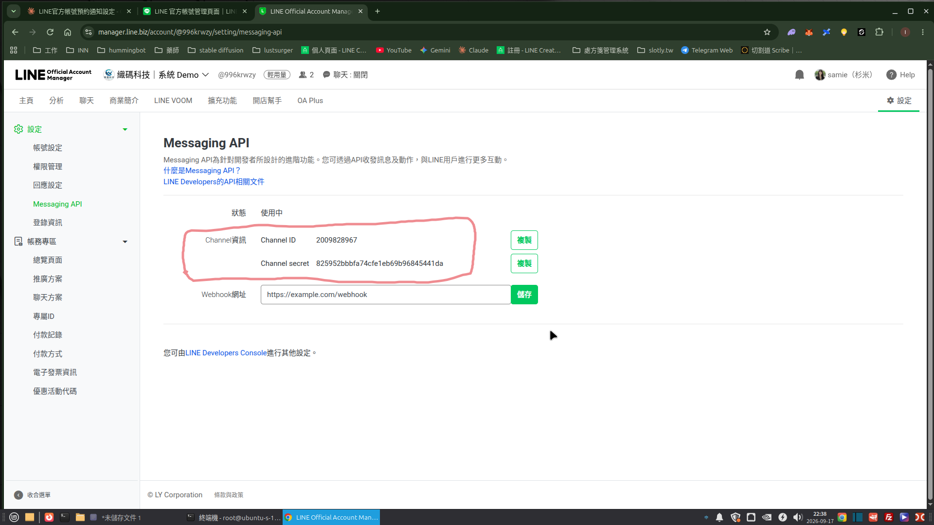The width and height of the screenshot is (934, 525).
Task: Open the 什麼是Messaging API？ link
Action: tap(202, 171)
